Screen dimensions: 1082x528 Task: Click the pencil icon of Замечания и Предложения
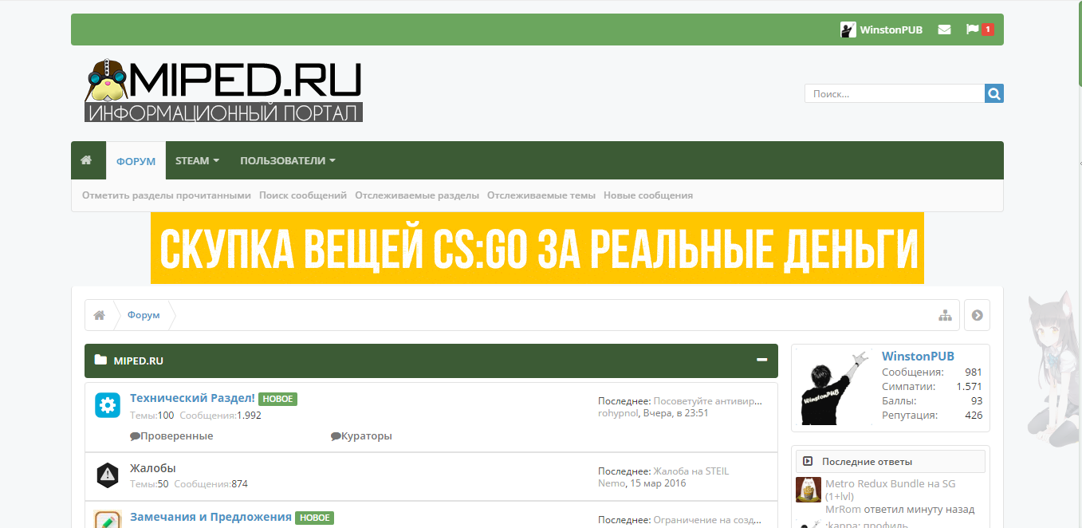click(x=107, y=519)
